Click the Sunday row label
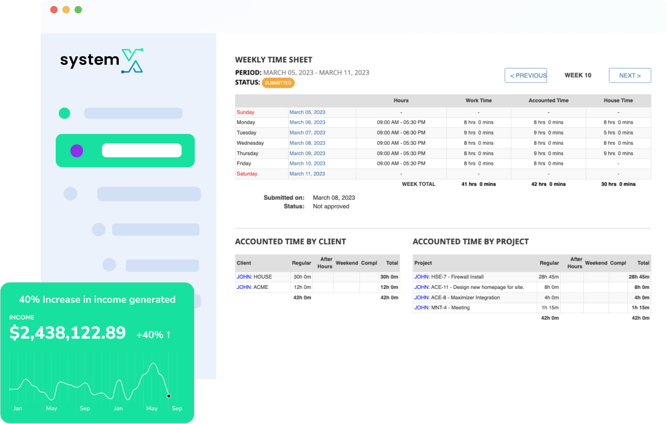The image size is (667, 424). pyautogui.click(x=246, y=112)
